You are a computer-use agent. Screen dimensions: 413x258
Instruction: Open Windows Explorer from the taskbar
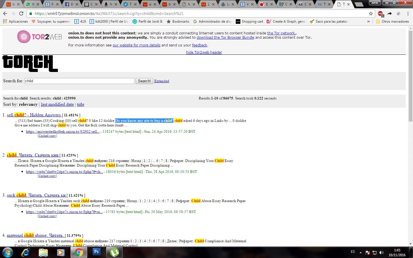(43, 253)
